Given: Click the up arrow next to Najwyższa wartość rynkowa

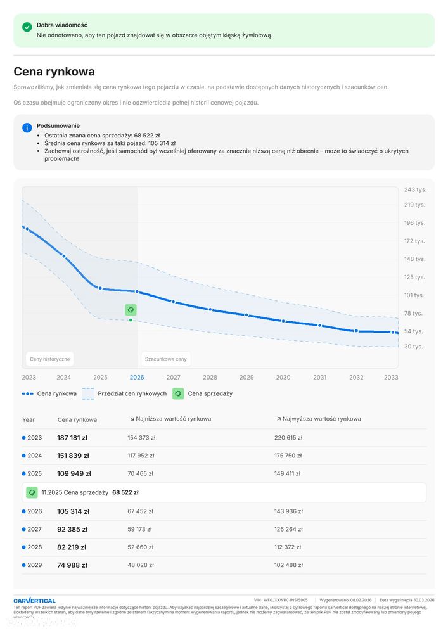Looking at the screenshot, I should click(278, 419).
